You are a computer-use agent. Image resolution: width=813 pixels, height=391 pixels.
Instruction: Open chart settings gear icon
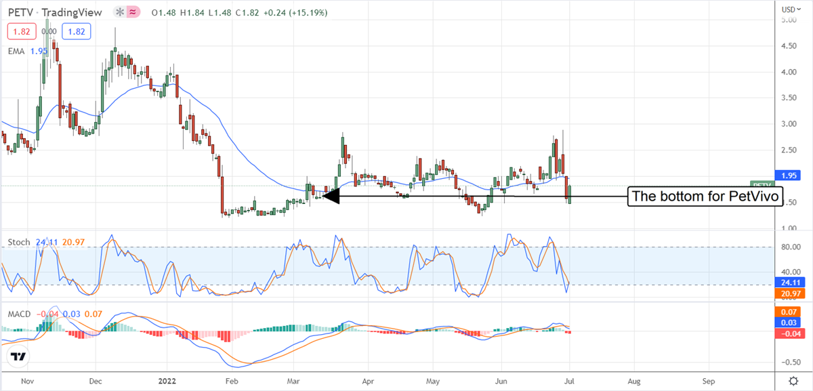(793, 381)
